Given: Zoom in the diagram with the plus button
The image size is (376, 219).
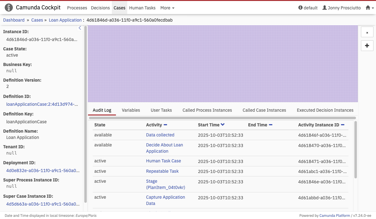Looking at the screenshot, I should (x=367, y=46).
